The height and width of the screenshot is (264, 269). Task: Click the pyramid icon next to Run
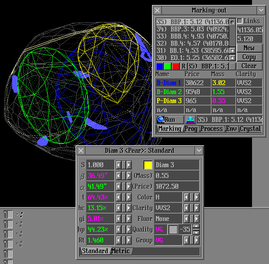pos(190,120)
